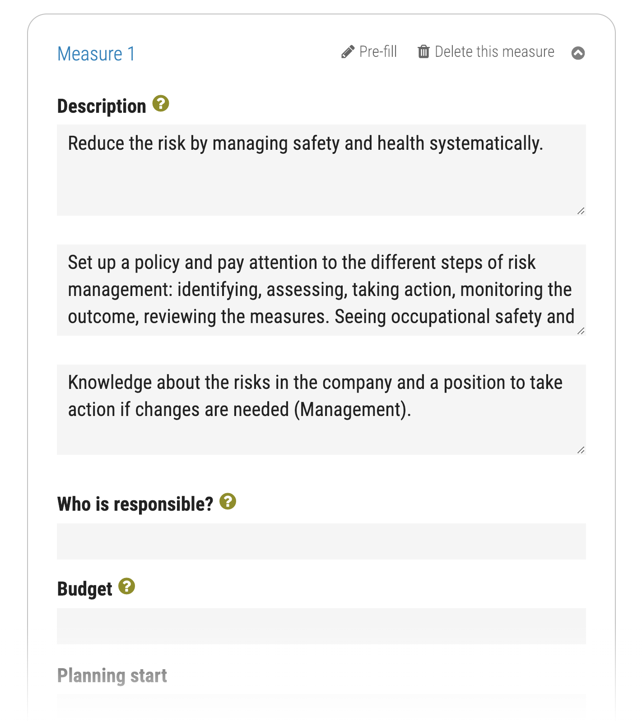This screenshot has width=642, height=721.
Task: Click the 'Planning start' label
Action: click(112, 676)
